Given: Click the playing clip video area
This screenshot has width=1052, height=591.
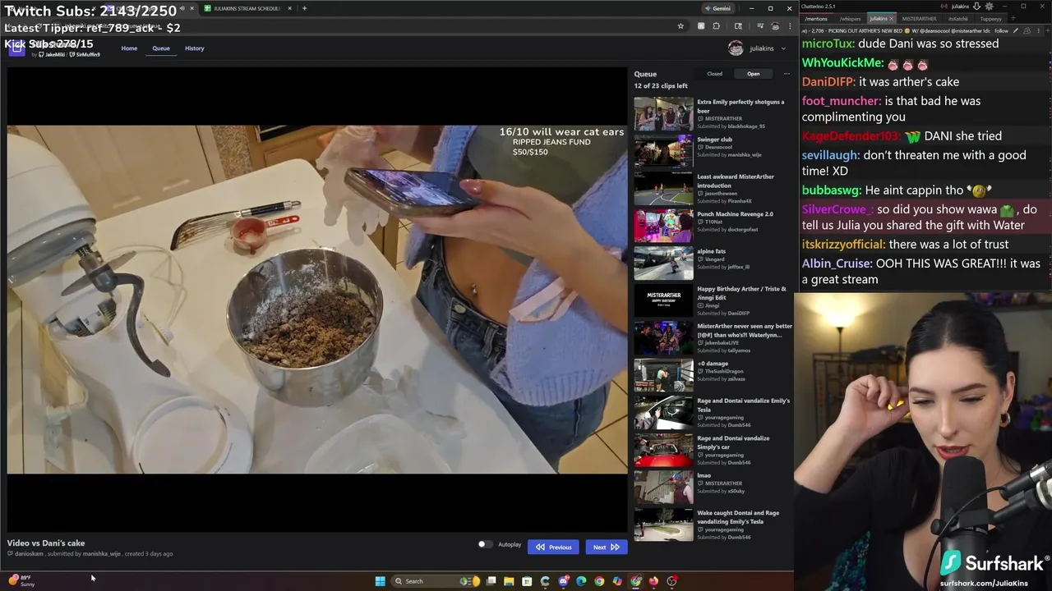Looking at the screenshot, I should point(317,299).
